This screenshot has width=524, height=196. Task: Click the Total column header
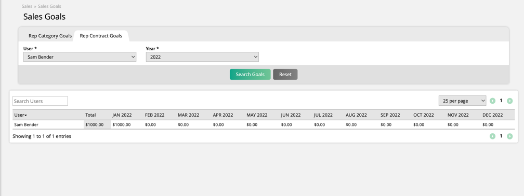coord(90,115)
